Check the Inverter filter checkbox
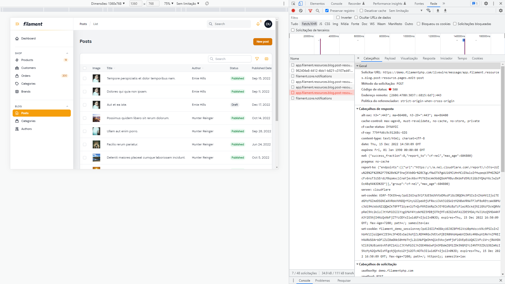This screenshot has height=284, width=505. [x=338, y=17]
